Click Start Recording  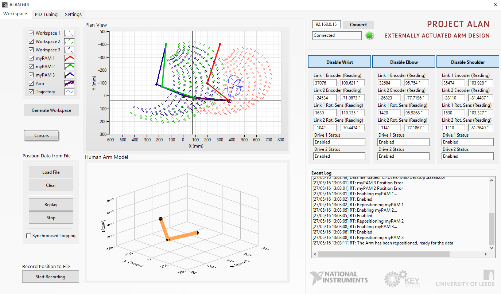click(x=50, y=277)
